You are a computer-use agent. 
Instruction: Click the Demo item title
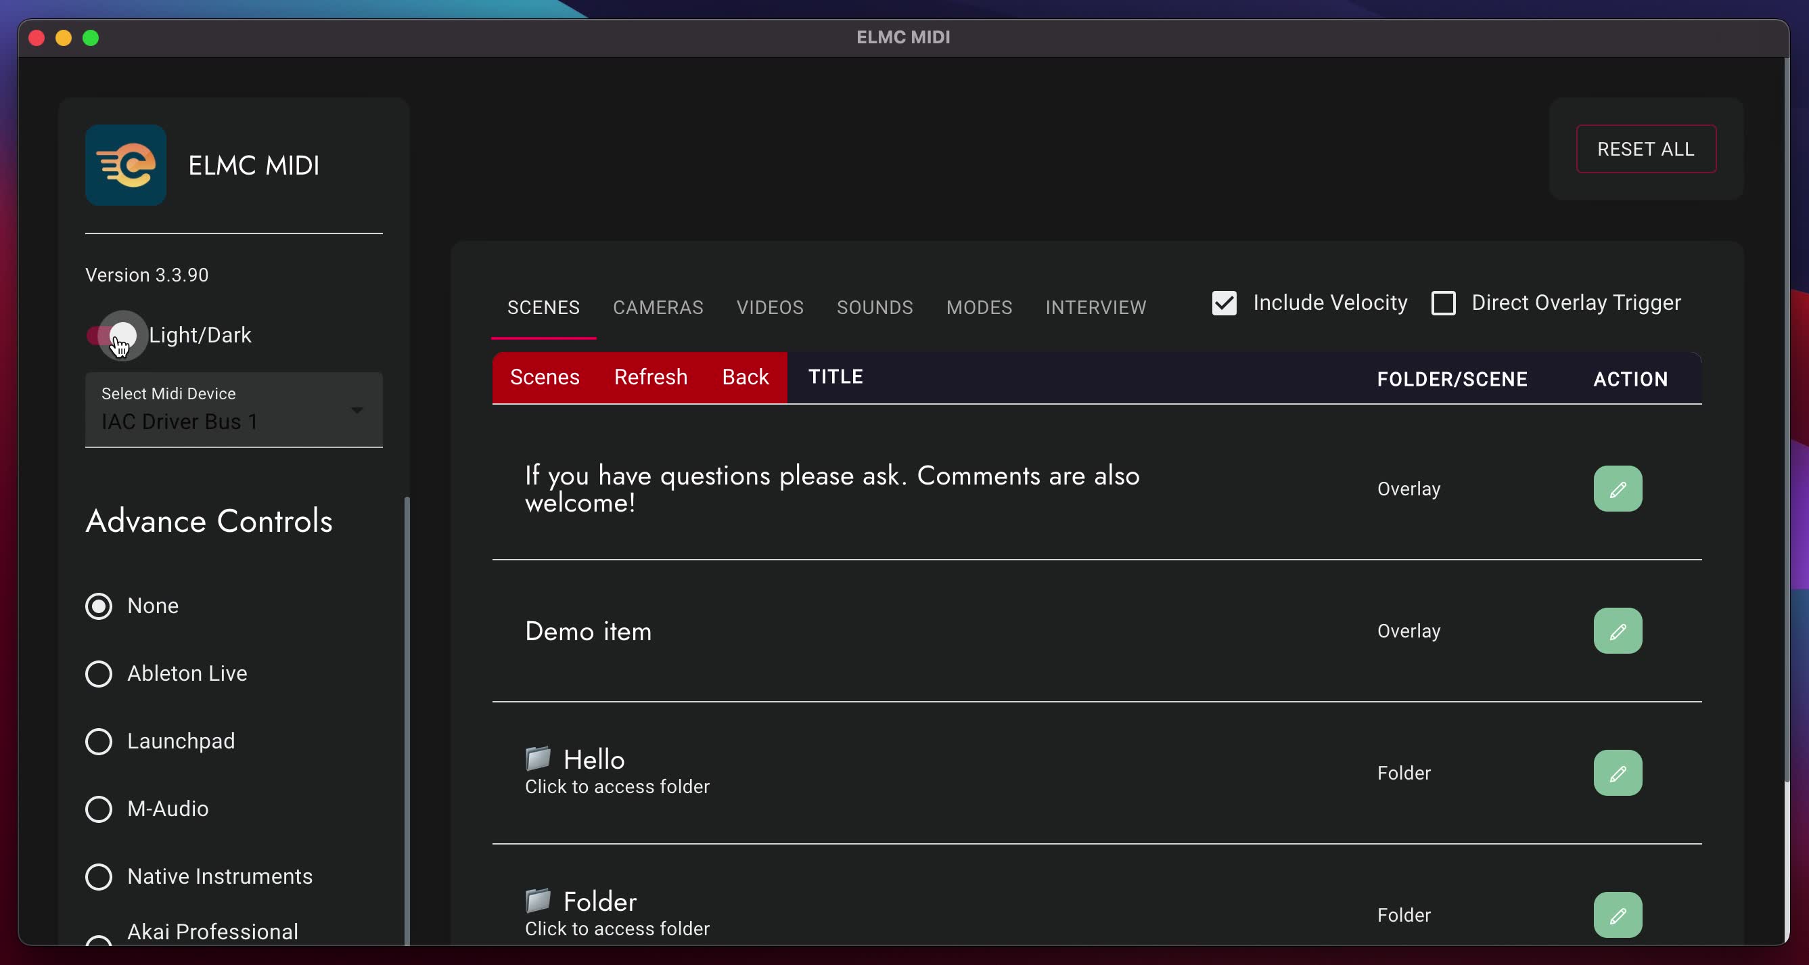589,631
